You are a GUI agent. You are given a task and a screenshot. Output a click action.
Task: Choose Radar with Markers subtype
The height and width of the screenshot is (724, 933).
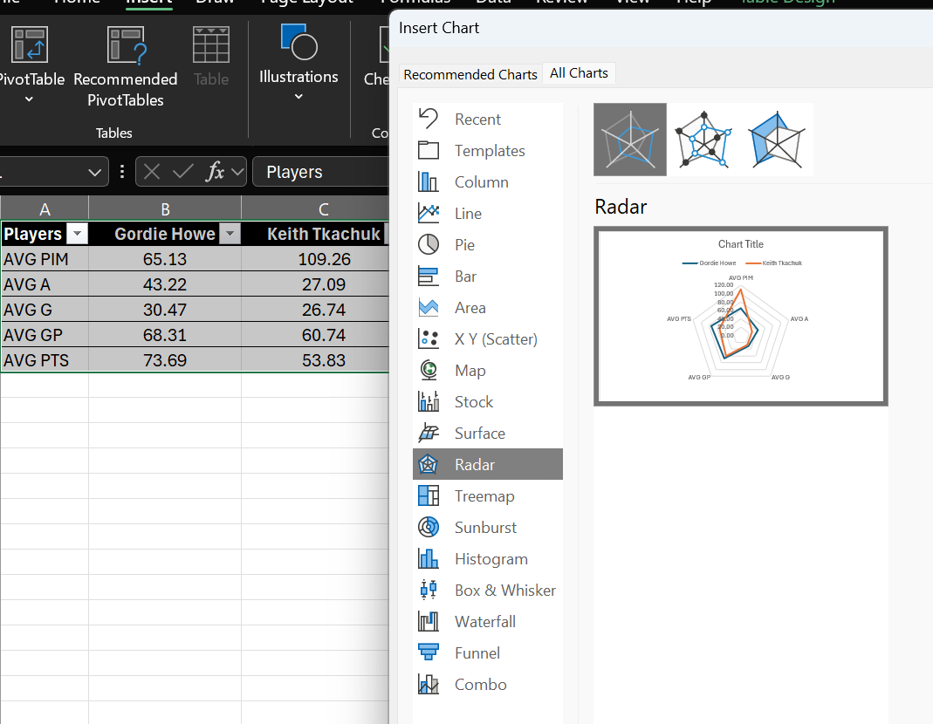pos(703,140)
